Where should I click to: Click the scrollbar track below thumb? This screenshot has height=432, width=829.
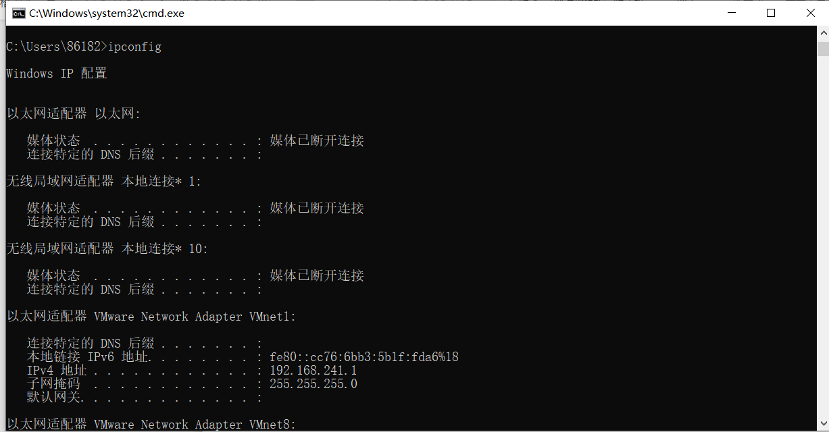[823, 243]
